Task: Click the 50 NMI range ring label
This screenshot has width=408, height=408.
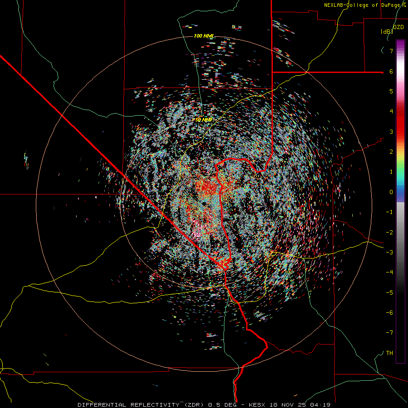Action: click(204, 120)
